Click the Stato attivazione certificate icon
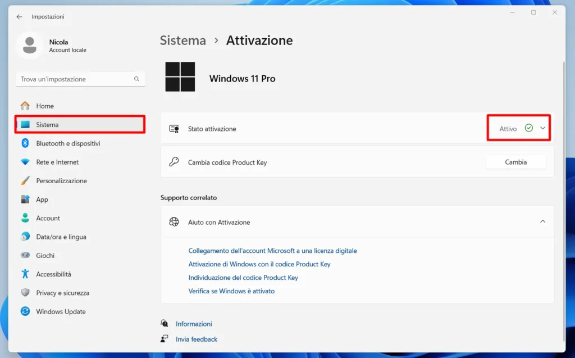Screen dimensions: 575x358 pyautogui.click(x=174, y=129)
